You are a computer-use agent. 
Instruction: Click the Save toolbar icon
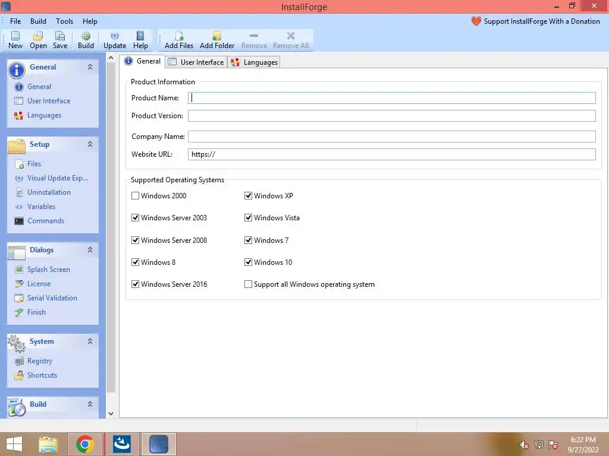tap(60, 40)
